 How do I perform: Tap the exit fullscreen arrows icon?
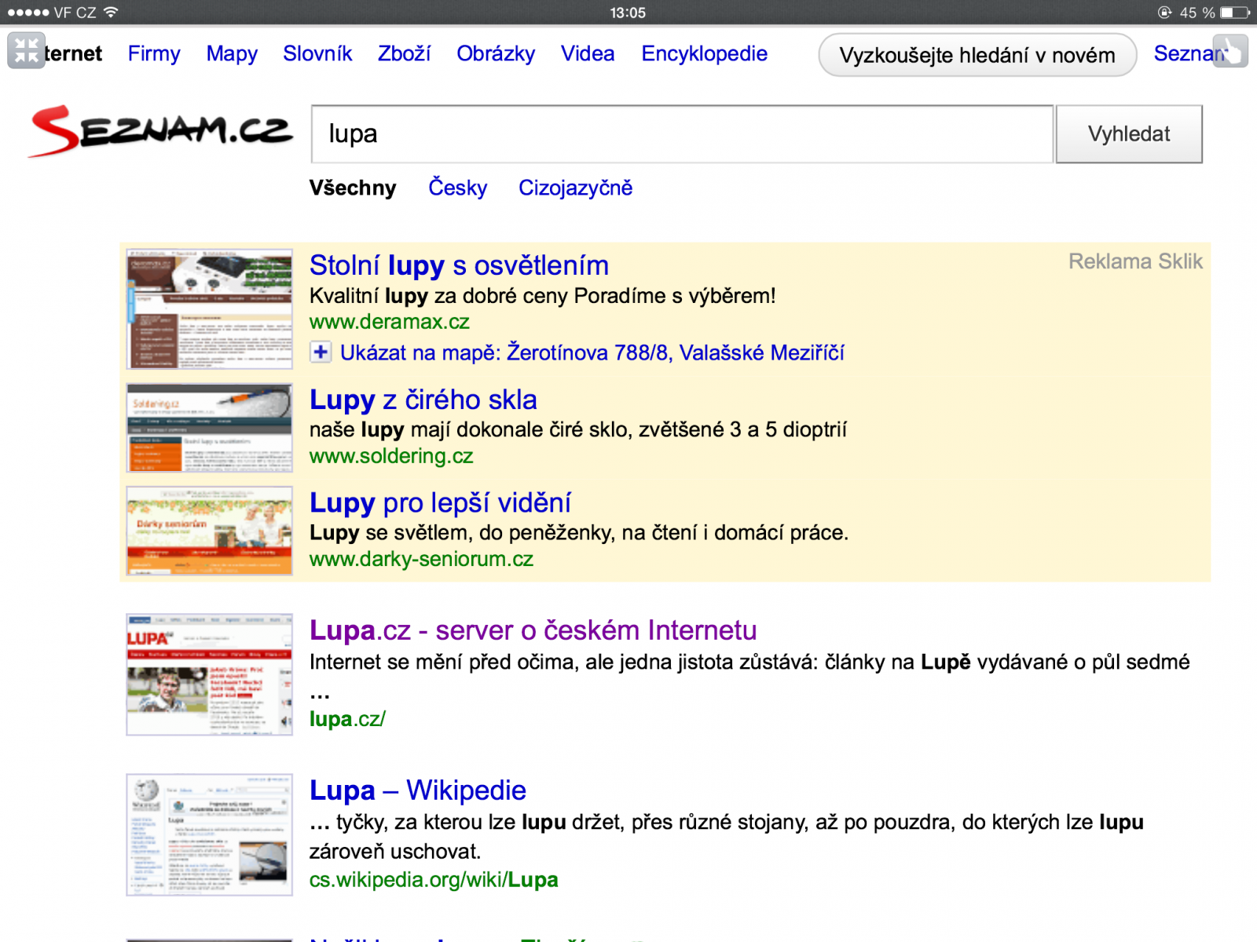click(x=26, y=51)
